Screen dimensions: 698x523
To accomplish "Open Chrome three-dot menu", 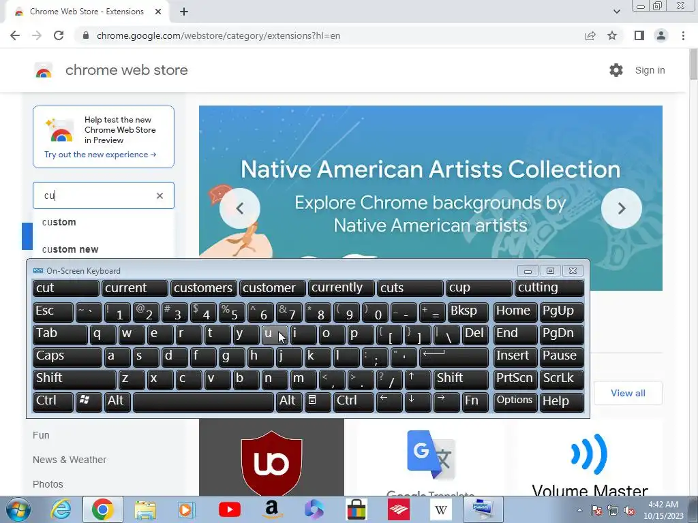I will [683, 35].
